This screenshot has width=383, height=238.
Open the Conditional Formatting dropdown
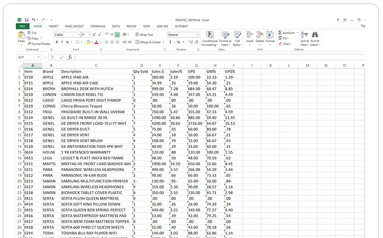point(210,39)
